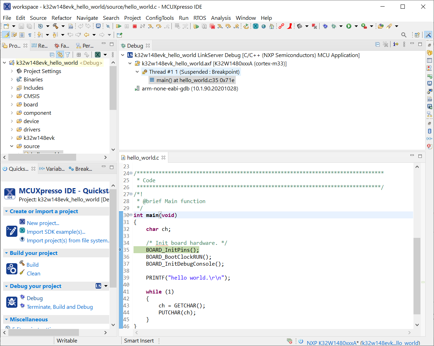Image resolution: width=434 pixels, height=346 pixels.
Task: Click the monitor console icon in toolbar
Action: point(98,26)
